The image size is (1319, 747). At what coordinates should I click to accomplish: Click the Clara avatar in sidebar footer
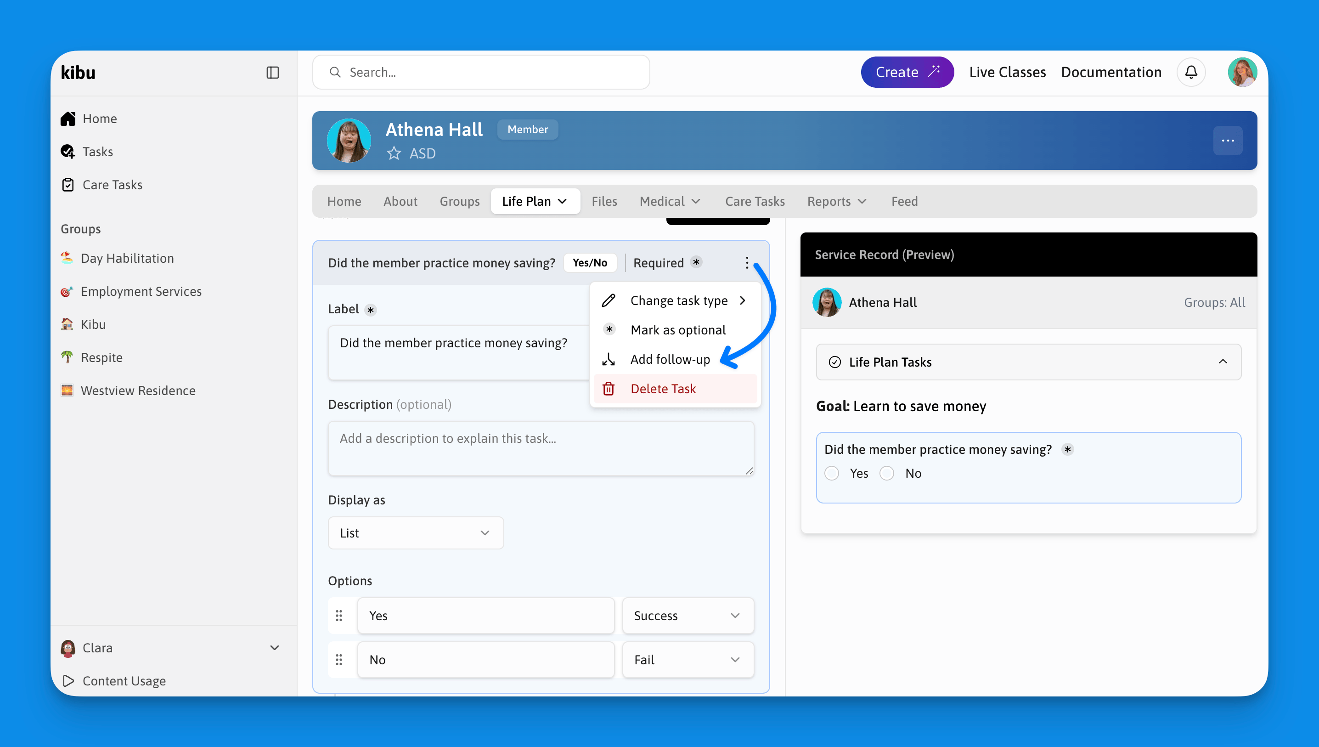pos(68,648)
